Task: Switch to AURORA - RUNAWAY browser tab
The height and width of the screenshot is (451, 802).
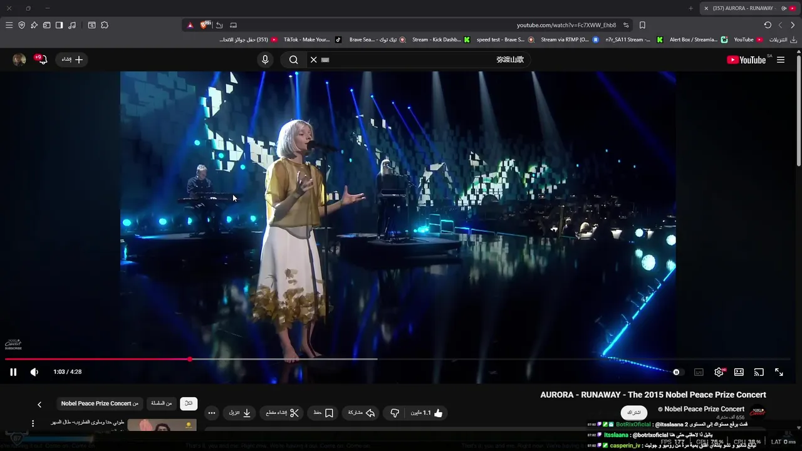Action: (x=749, y=8)
